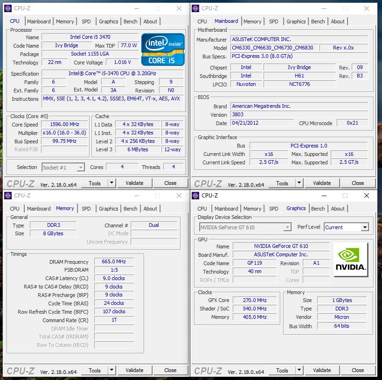Screen dimensions: 382x380
Task: Open Tools dropdown arrow in CPU window
Action: pyautogui.click(x=111, y=183)
